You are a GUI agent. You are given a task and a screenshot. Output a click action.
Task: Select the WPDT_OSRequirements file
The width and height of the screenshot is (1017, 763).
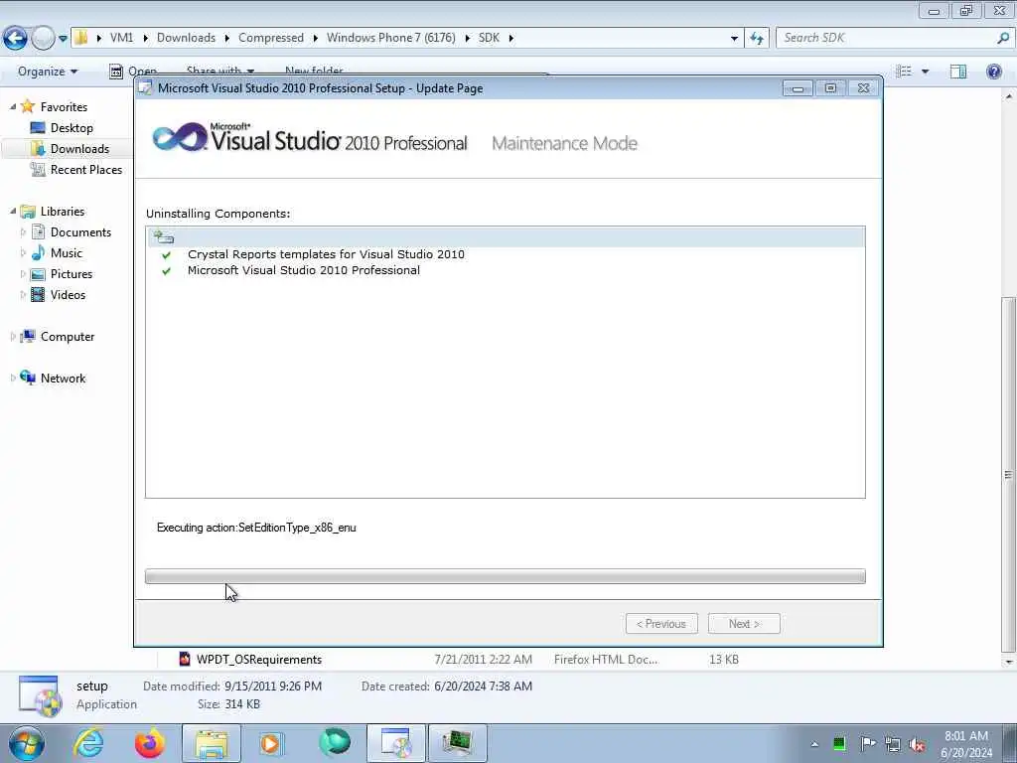259,660
